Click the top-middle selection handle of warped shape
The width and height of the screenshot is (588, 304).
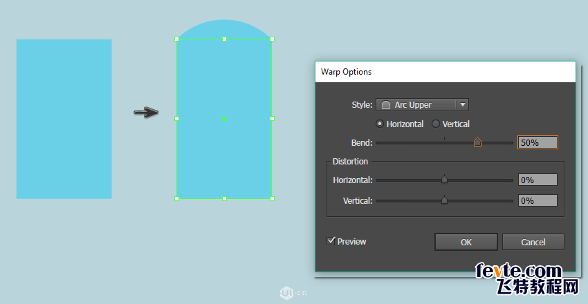(224, 39)
